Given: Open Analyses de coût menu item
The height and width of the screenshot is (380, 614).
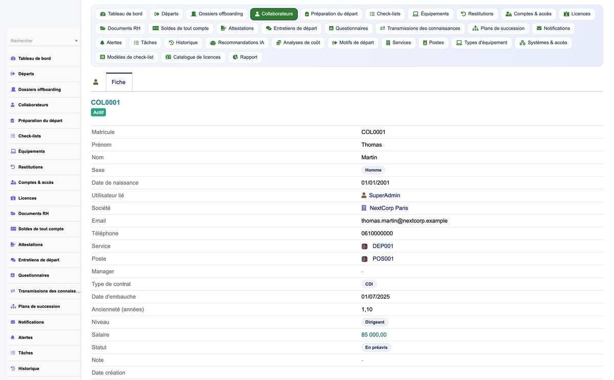Looking at the screenshot, I should (298, 42).
